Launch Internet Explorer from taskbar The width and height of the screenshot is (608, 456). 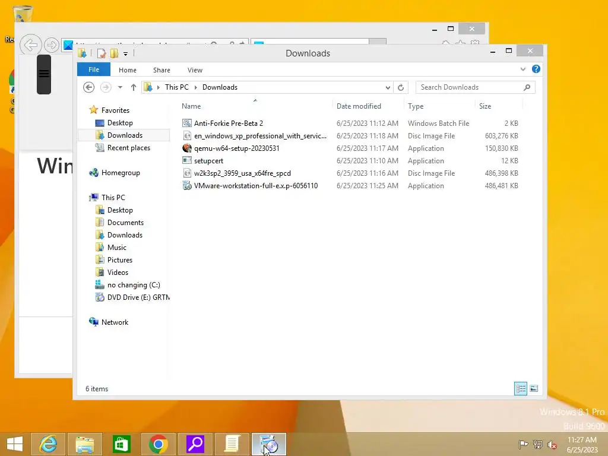point(48,444)
